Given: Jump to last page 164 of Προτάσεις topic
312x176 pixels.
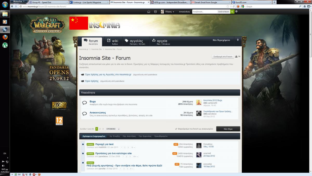Looking at the screenshot, I should tap(135, 156).
